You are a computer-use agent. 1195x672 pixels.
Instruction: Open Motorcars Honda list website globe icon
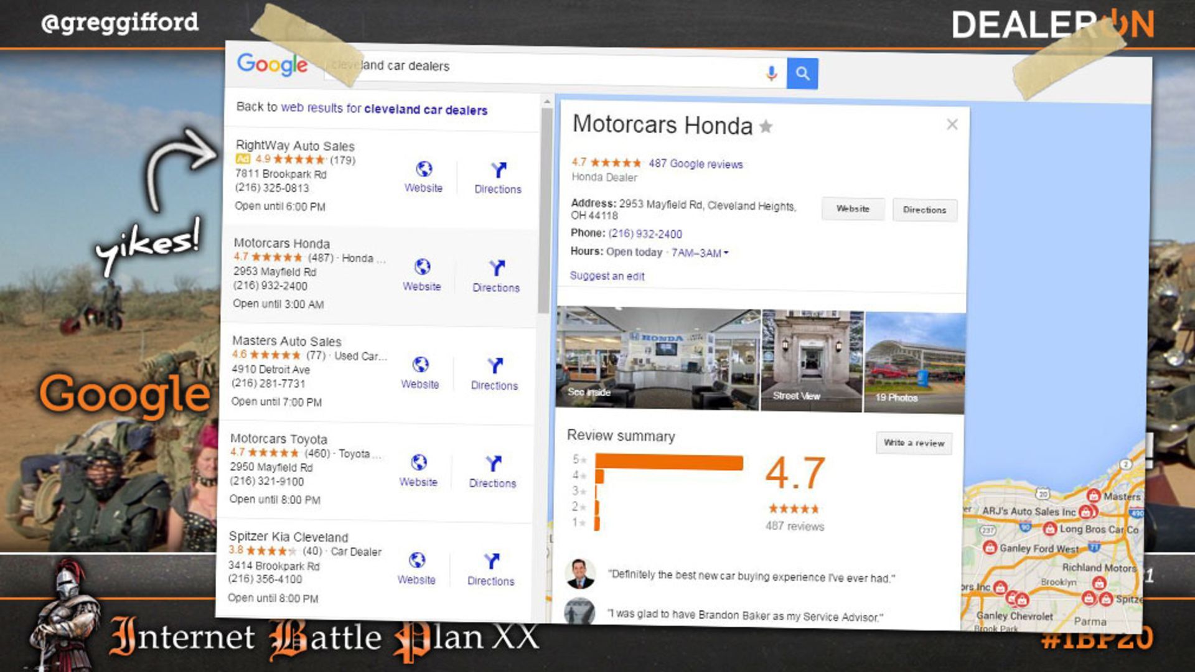(x=422, y=267)
